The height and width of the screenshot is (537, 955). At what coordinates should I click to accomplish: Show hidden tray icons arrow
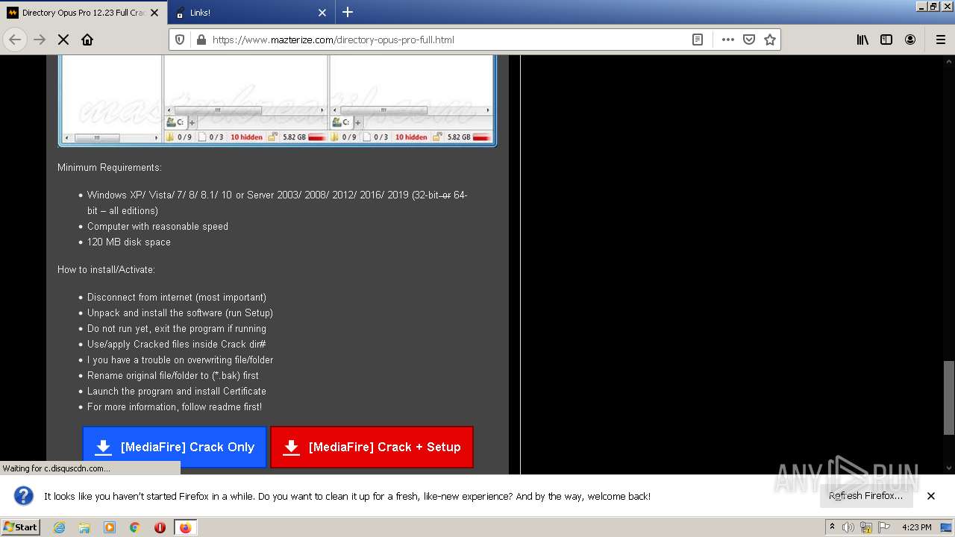pyautogui.click(x=832, y=527)
